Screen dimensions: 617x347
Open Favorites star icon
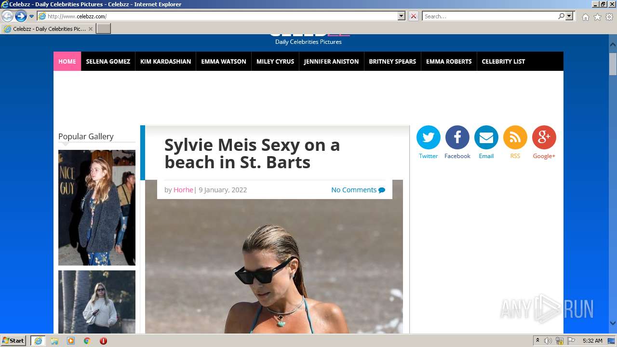pyautogui.click(x=597, y=17)
